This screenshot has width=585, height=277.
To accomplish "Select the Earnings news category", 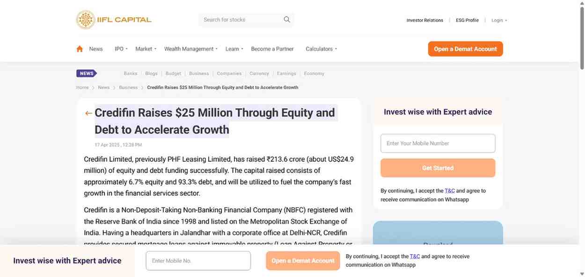I will (286, 73).
